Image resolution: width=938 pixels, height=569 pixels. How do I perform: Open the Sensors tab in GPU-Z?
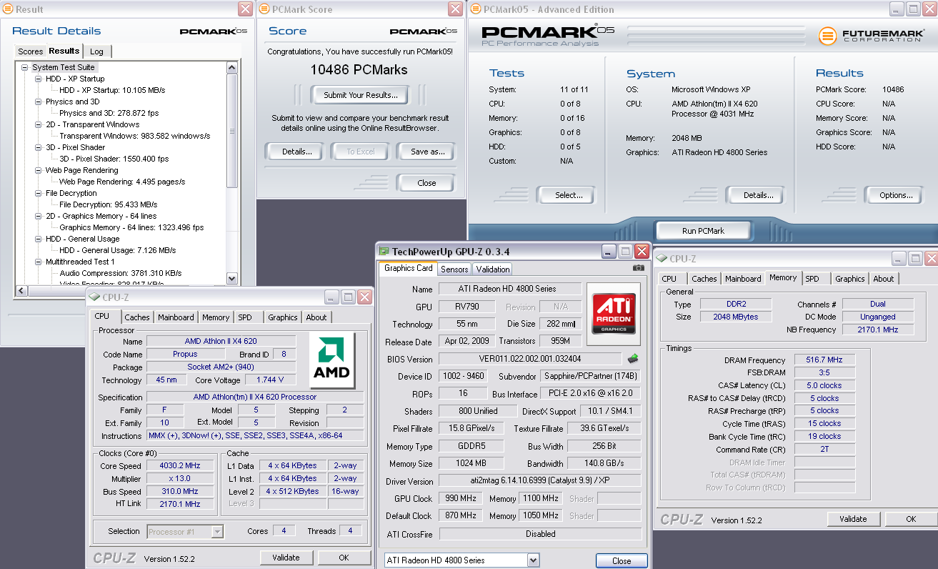(x=454, y=269)
